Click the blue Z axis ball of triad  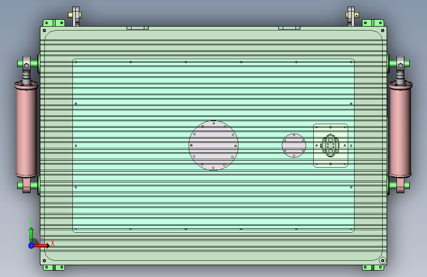(31, 245)
